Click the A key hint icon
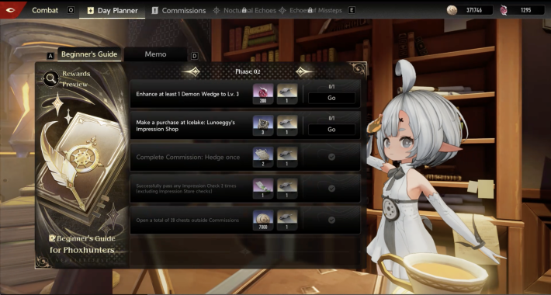This screenshot has height=295, width=551. coord(50,56)
